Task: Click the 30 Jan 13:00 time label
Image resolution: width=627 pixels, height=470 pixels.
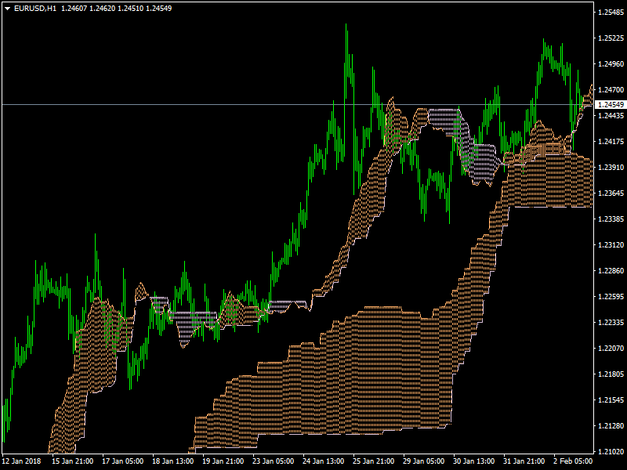Action: click(x=473, y=461)
